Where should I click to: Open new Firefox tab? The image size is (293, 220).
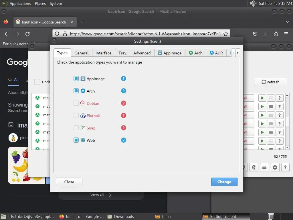point(83,22)
